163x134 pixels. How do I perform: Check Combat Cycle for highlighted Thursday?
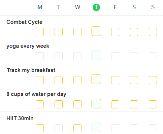96,31
